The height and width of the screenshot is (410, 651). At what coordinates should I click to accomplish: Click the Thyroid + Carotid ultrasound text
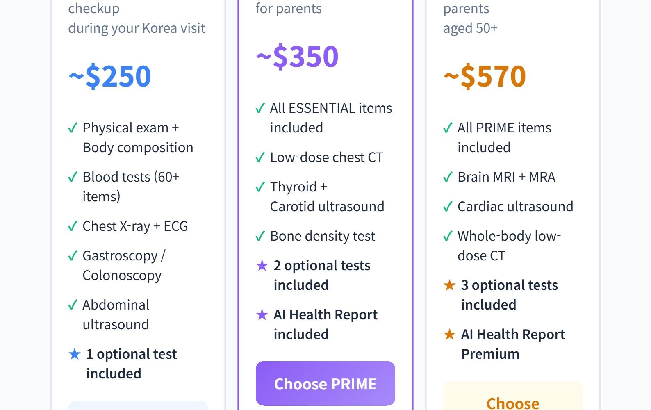[327, 196]
